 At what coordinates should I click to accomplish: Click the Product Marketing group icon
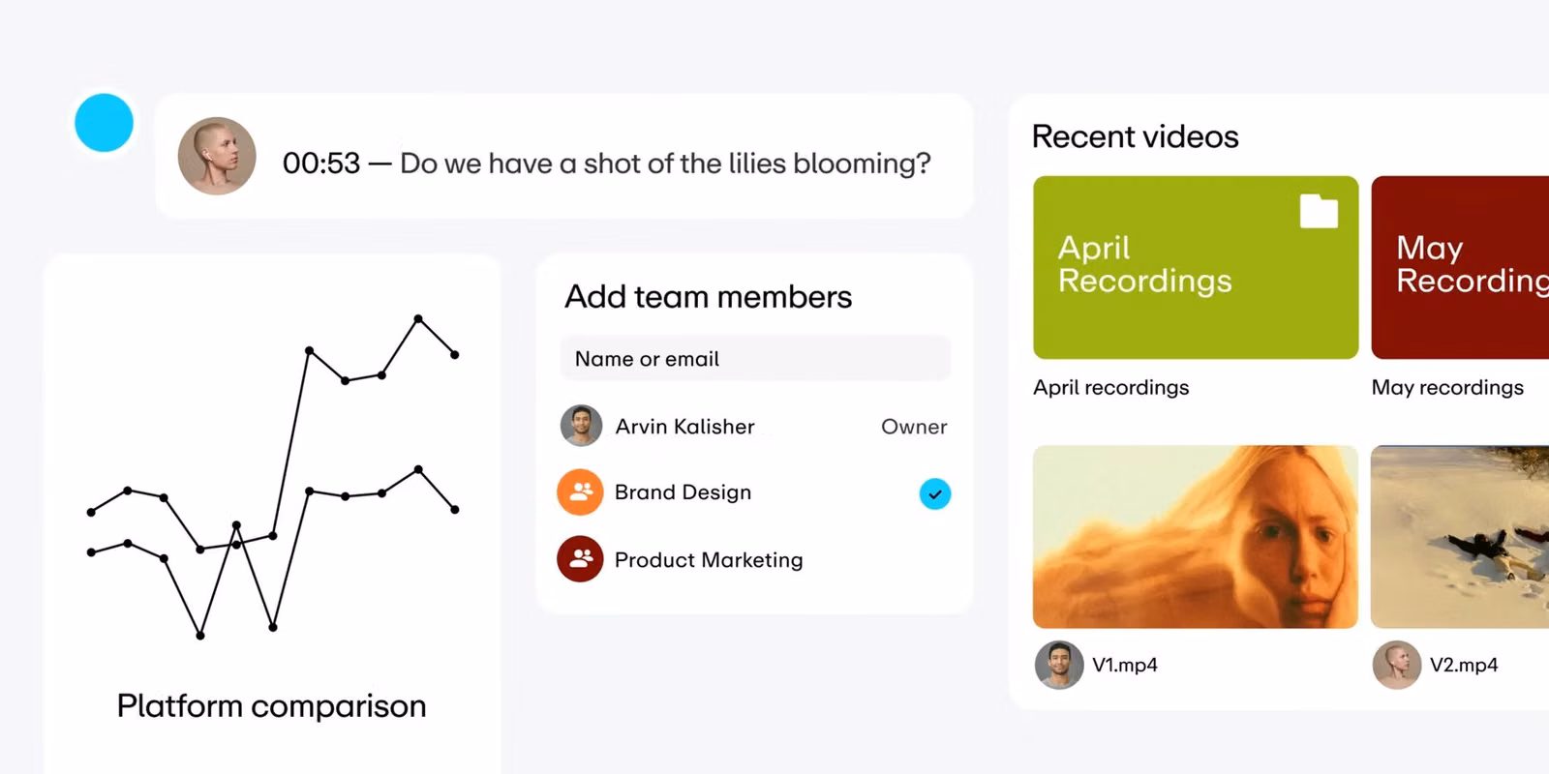[x=580, y=559]
